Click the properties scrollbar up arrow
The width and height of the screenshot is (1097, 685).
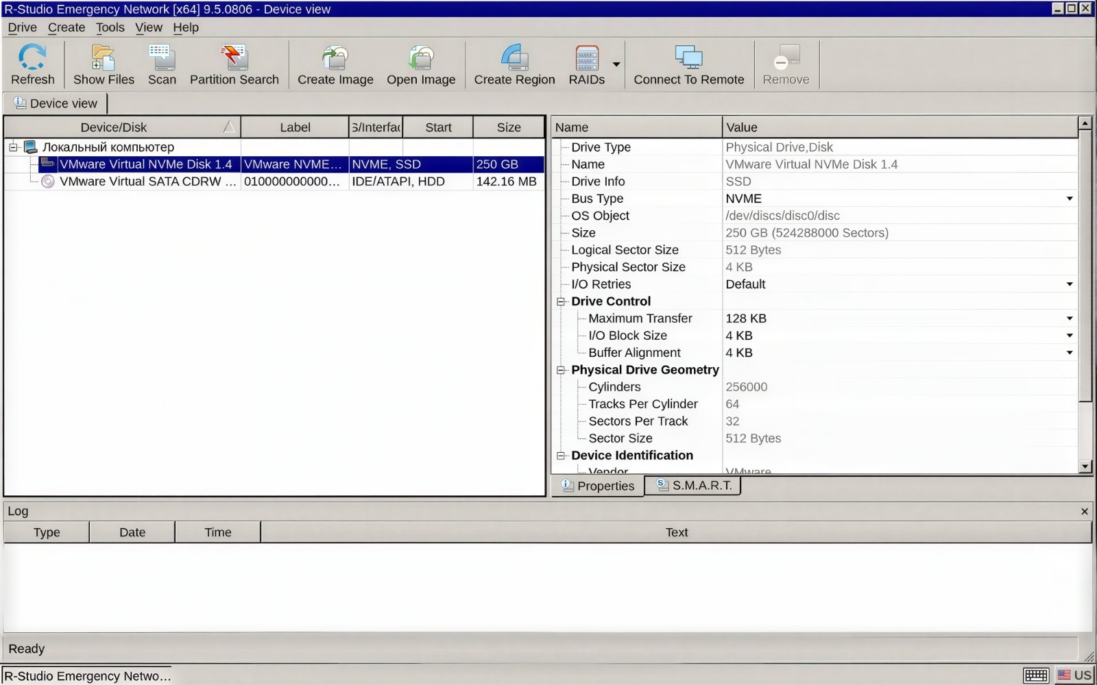[1085, 123]
